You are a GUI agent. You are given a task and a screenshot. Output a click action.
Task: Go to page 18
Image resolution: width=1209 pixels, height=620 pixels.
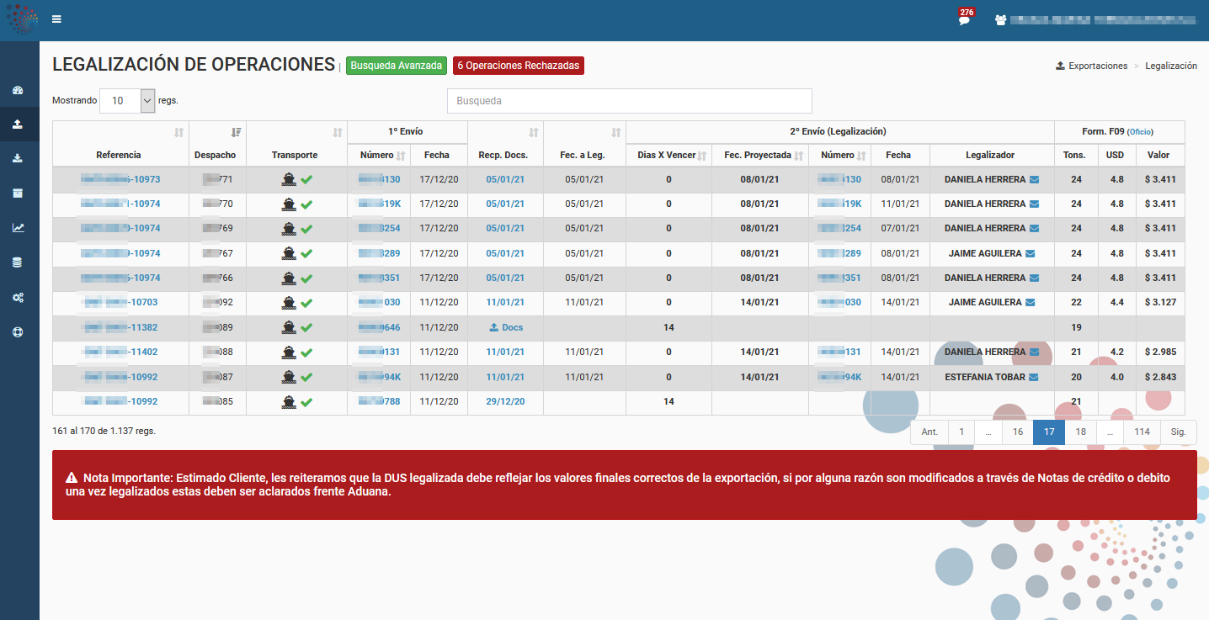click(1081, 432)
